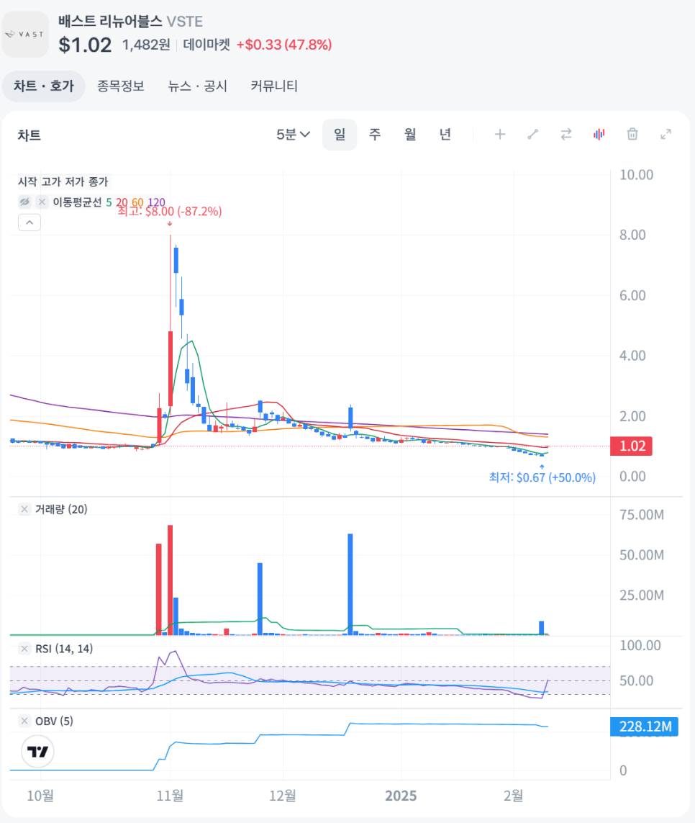Click the 10월 time axis label
The width and height of the screenshot is (695, 823).
(x=40, y=796)
